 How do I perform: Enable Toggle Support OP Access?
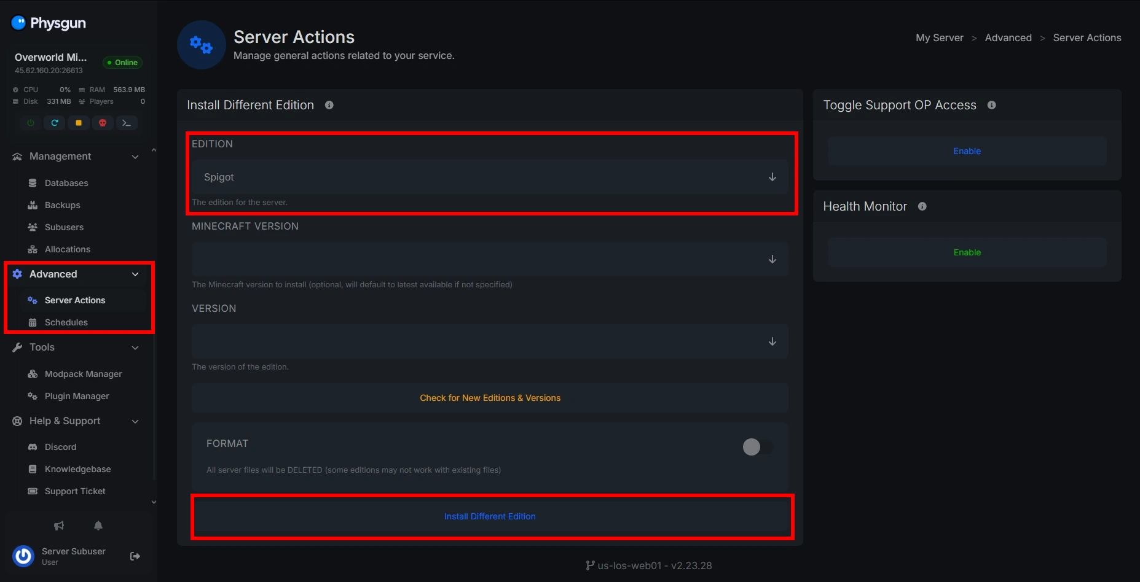click(967, 151)
